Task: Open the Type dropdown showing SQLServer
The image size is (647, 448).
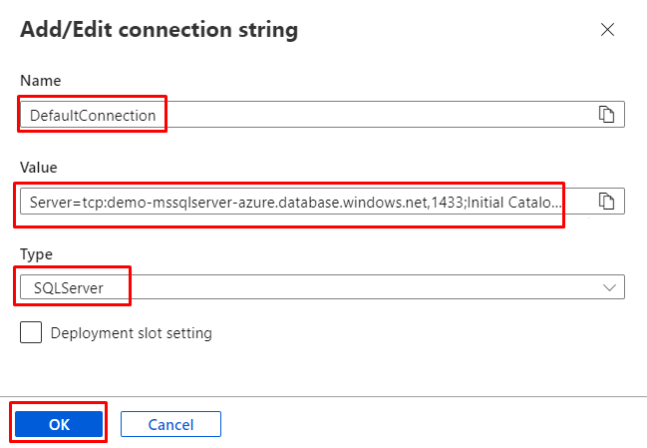Action: (x=321, y=288)
